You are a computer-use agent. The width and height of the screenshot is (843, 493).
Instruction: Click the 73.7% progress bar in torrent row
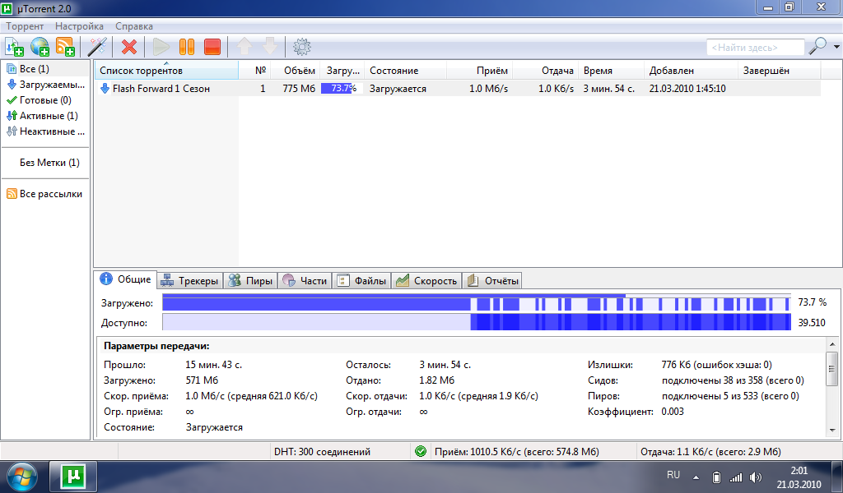coord(342,89)
